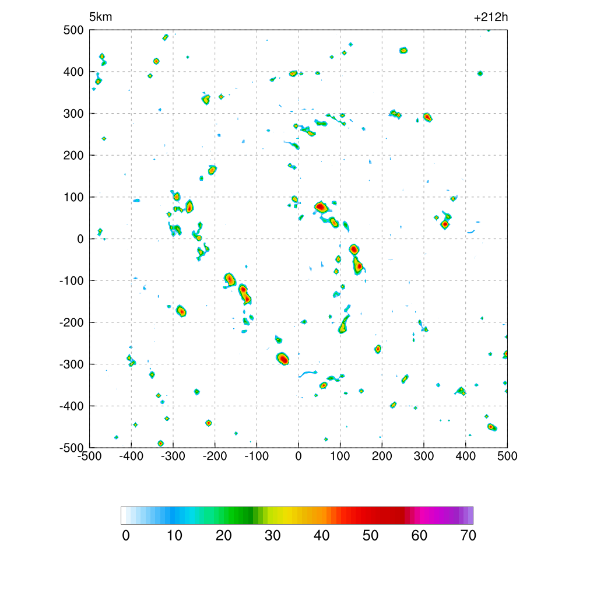Select the y-axis tick label "100"
This screenshot has width=597, height=597.
(x=73, y=197)
